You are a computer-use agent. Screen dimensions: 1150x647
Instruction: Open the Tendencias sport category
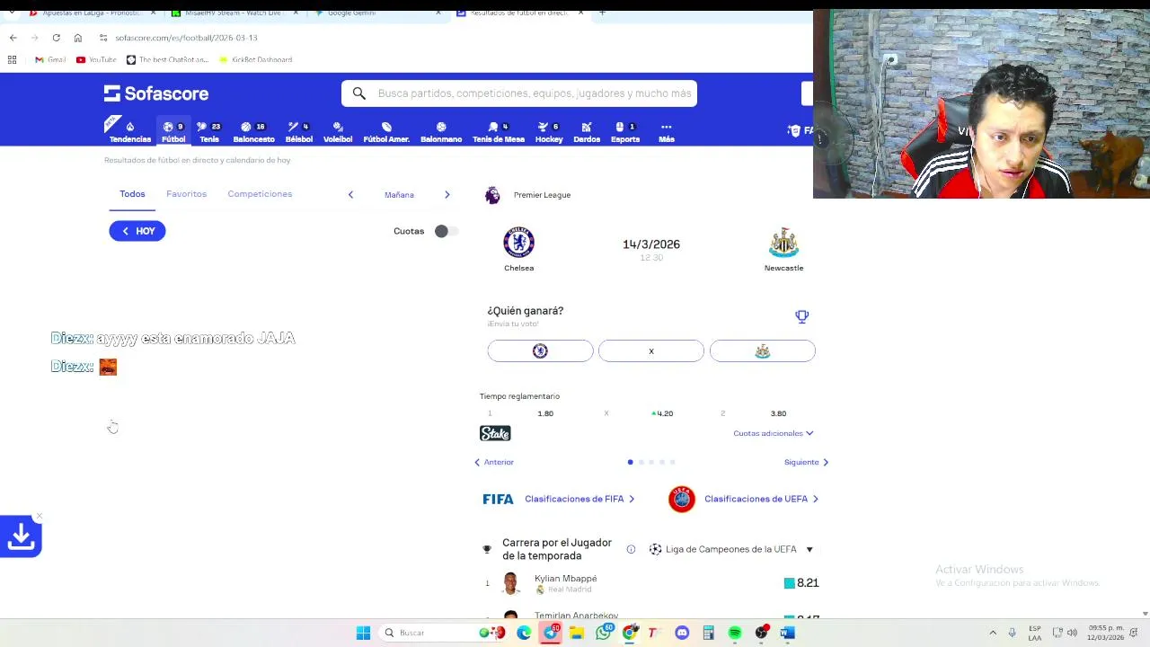pyautogui.click(x=129, y=132)
